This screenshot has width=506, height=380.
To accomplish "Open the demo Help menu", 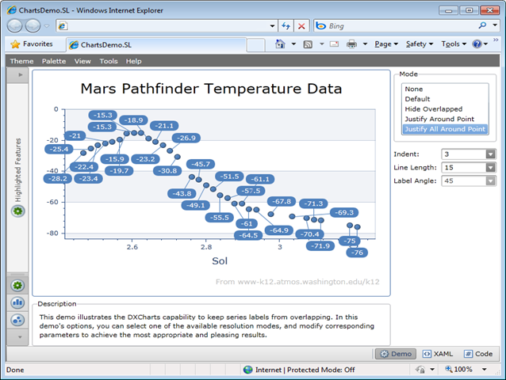I will [x=133, y=61].
